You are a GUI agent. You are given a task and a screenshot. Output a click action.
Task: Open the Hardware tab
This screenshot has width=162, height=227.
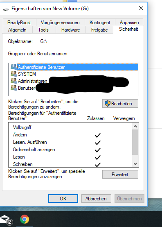[x=71, y=30]
